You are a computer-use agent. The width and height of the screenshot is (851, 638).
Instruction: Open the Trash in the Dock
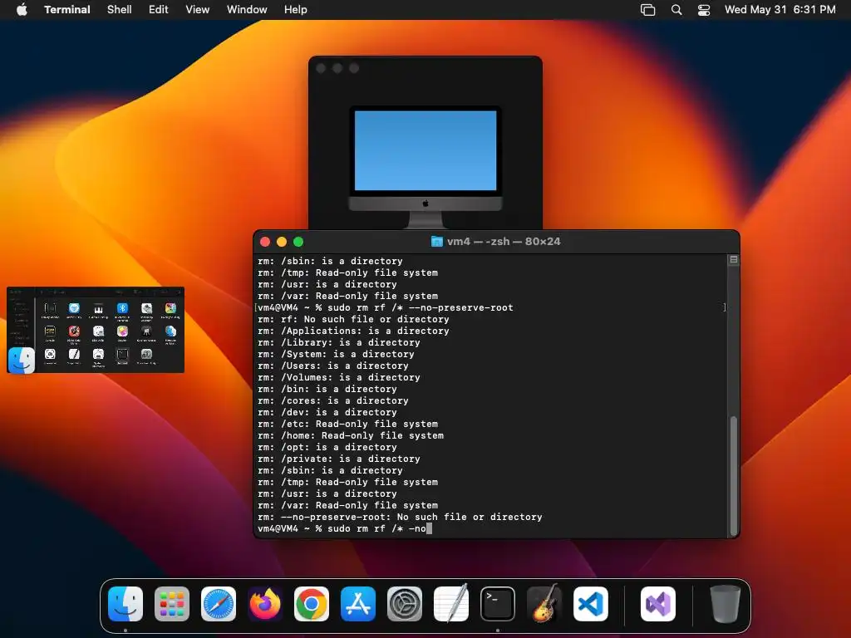pos(725,604)
